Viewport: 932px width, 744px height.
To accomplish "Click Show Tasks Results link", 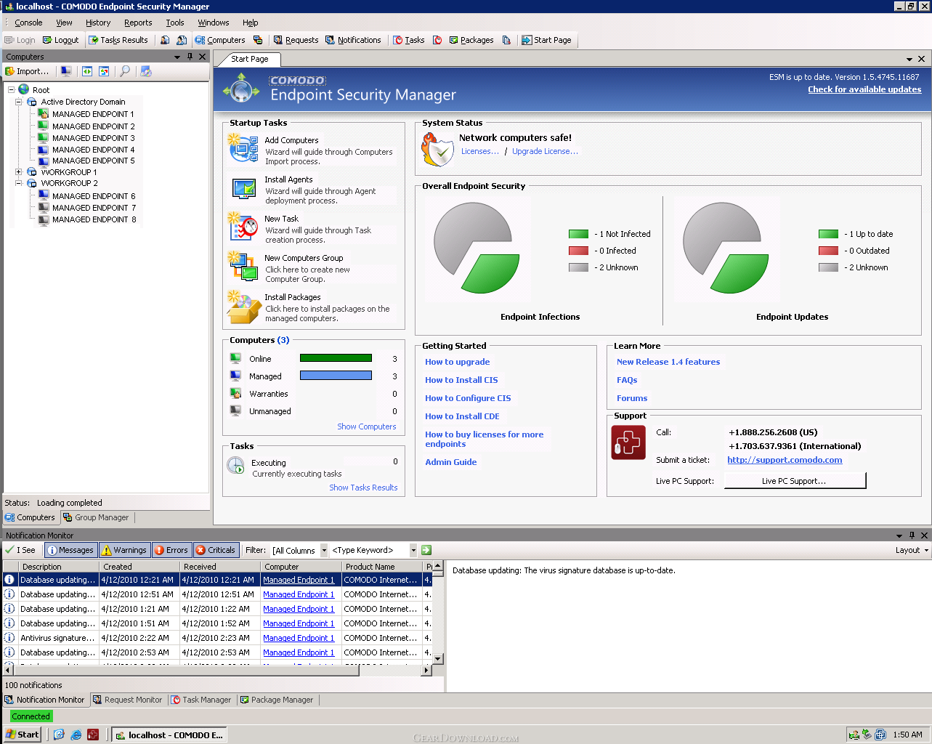I will click(x=363, y=488).
